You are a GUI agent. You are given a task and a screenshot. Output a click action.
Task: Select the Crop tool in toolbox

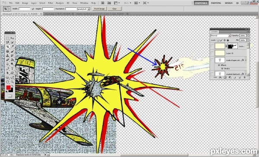click(8, 46)
